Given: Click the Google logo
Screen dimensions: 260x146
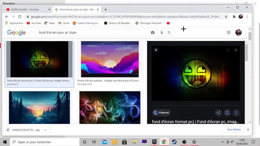Looking at the screenshot, I should pyautogui.click(x=16, y=32).
